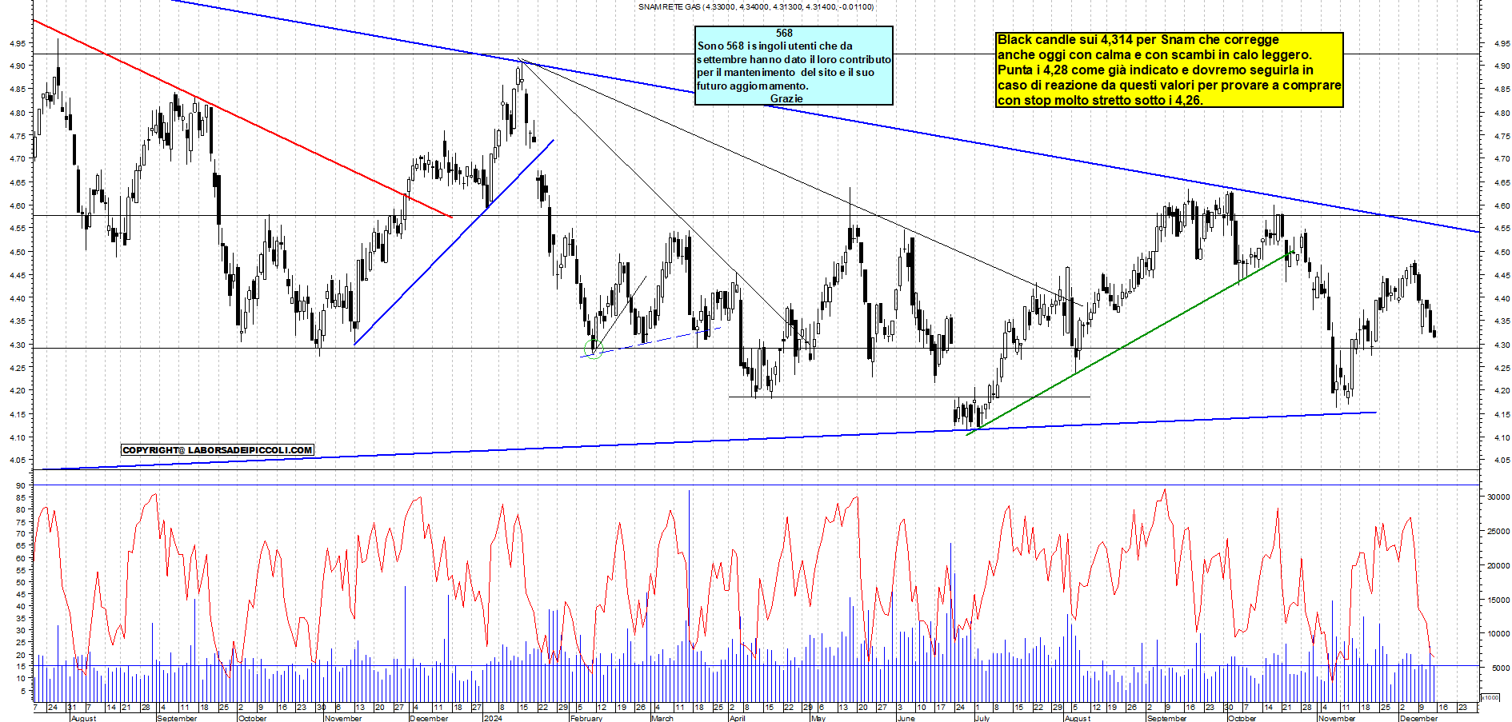The image size is (1512, 722).
Task: Click 30000 on the volume scale
Action: (x=1498, y=497)
